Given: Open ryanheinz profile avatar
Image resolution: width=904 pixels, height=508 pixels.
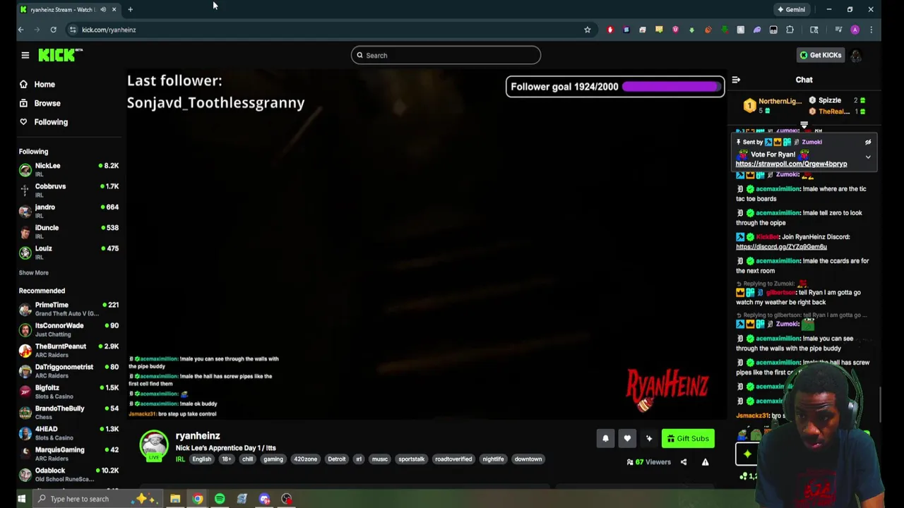Looking at the screenshot, I should [x=153, y=445].
